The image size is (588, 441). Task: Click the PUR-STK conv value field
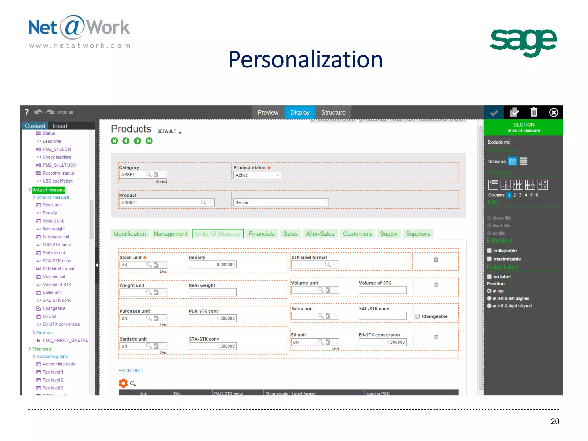tap(212, 318)
